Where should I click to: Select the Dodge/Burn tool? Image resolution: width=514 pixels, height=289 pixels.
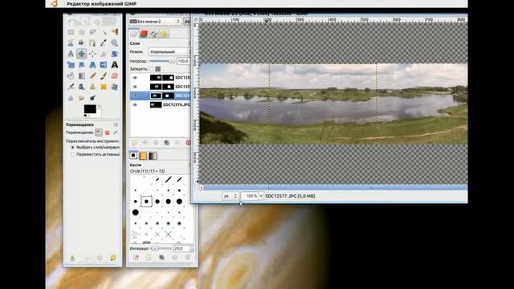pyautogui.click(x=92, y=98)
